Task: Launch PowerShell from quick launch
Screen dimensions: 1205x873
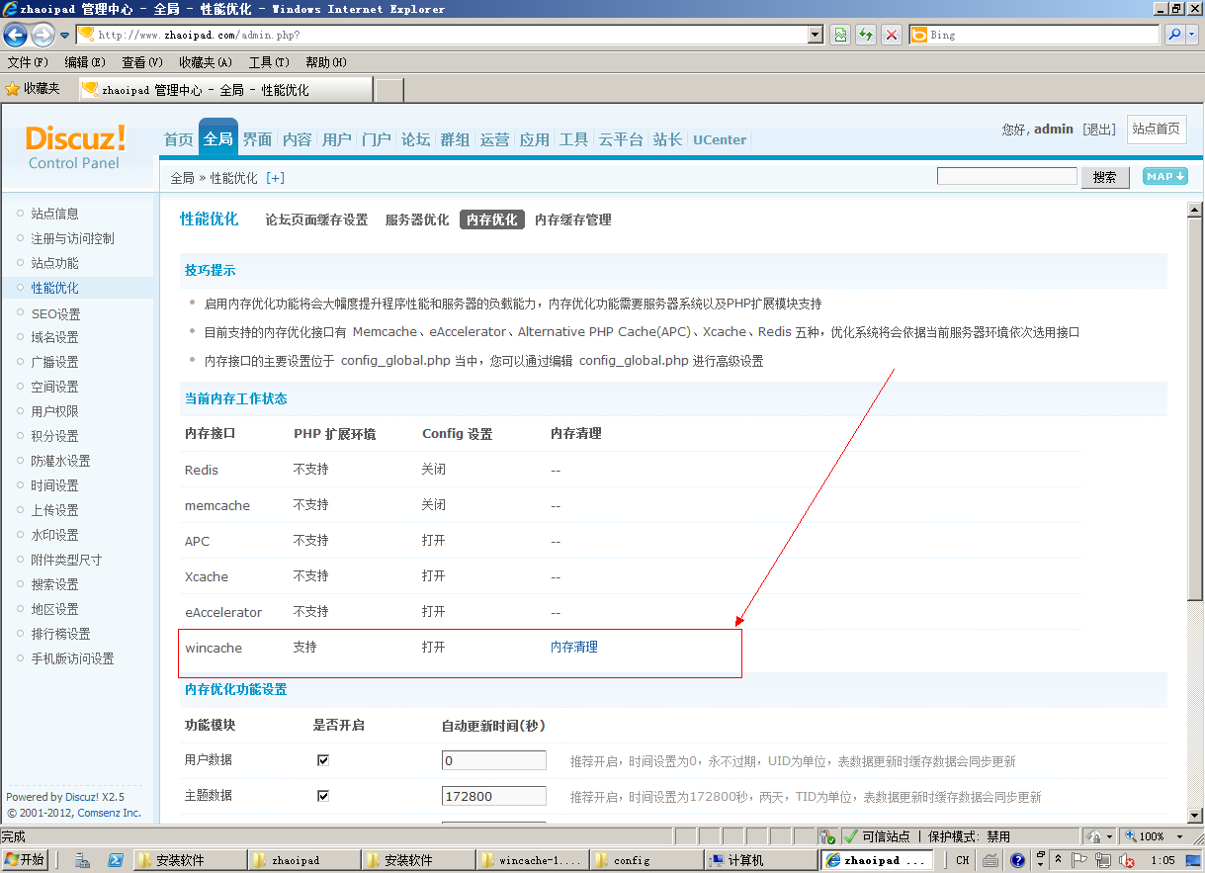Action: [115, 860]
